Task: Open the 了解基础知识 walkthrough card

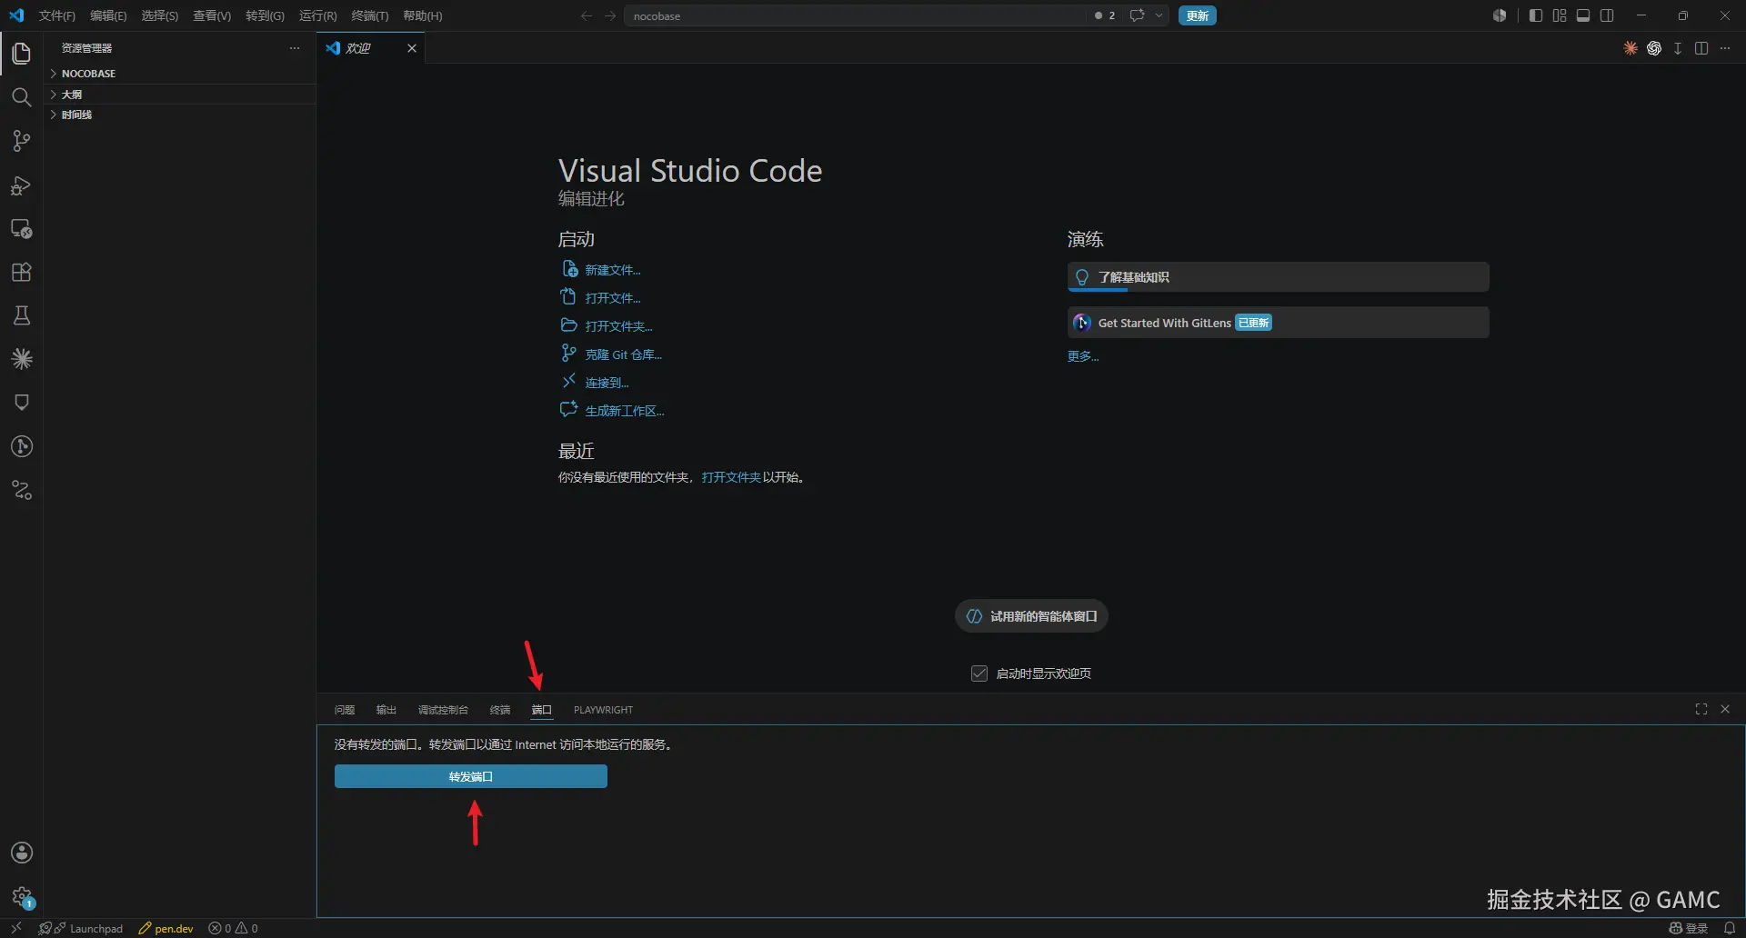Action: pyautogui.click(x=1278, y=277)
